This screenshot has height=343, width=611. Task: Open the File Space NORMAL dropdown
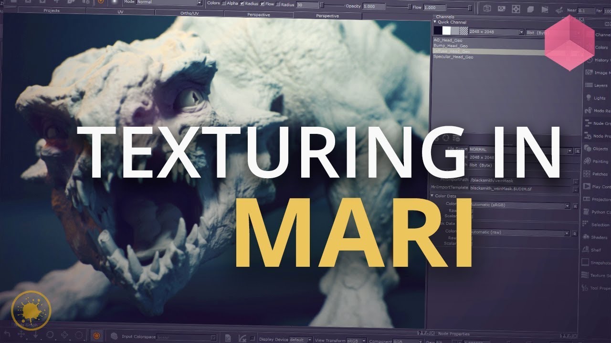pyautogui.click(x=521, y=150)
